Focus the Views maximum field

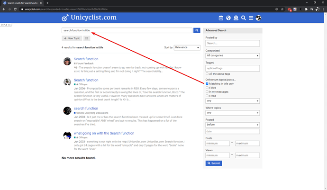(x=247, y=155)
